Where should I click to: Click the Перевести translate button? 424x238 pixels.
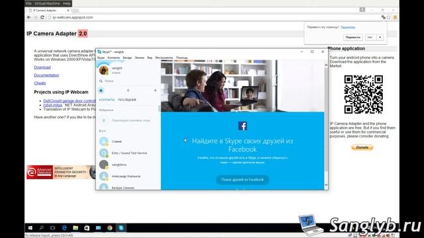click(x=353, y=37)
